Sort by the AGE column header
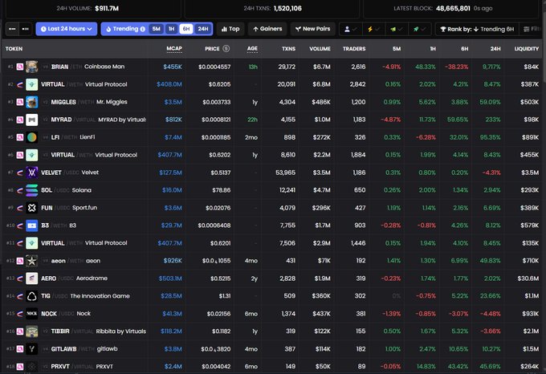546x374 pixels. pos(252,49)
